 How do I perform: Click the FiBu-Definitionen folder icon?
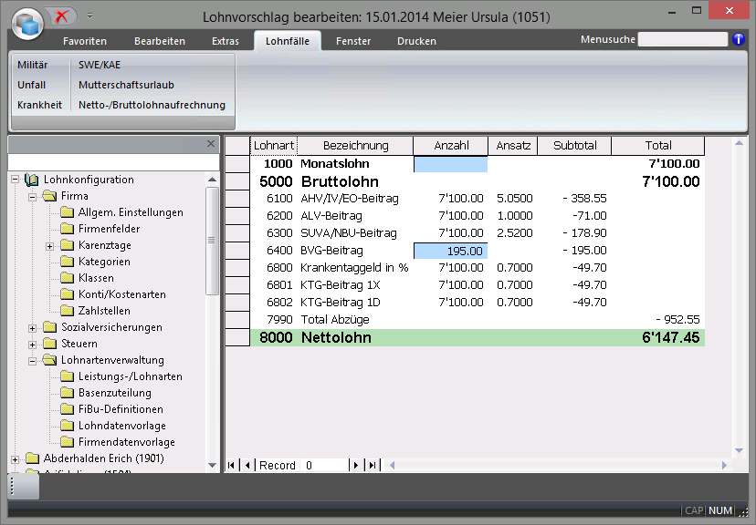(67, 409)
